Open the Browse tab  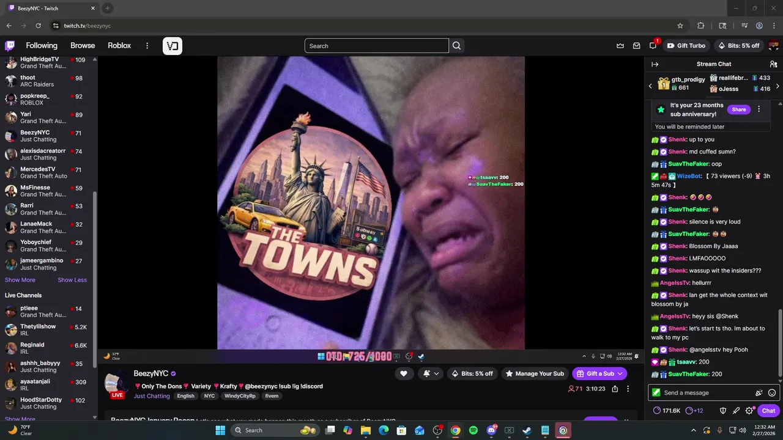pyautogui.click(x=83, y=46)
